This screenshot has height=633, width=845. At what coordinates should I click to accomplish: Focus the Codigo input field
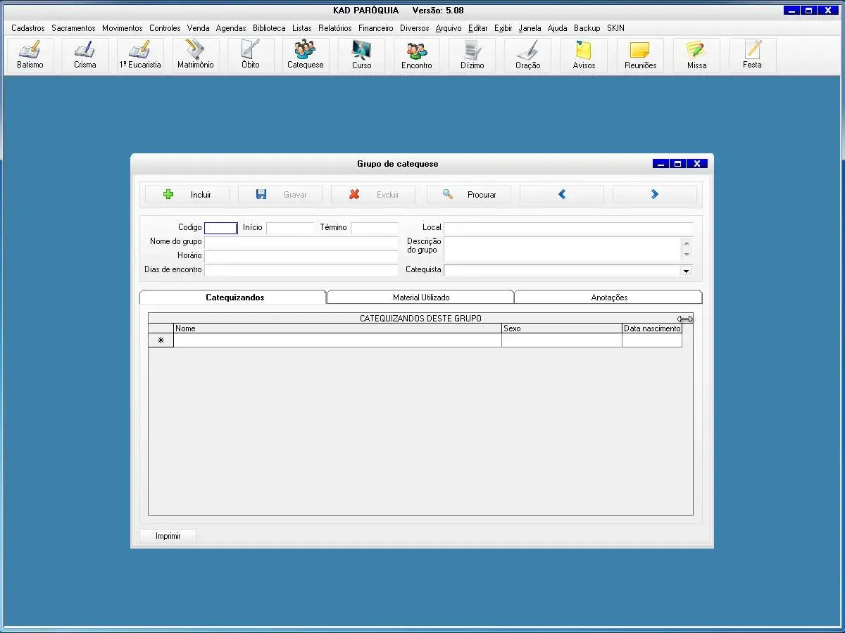click(221, 228)
